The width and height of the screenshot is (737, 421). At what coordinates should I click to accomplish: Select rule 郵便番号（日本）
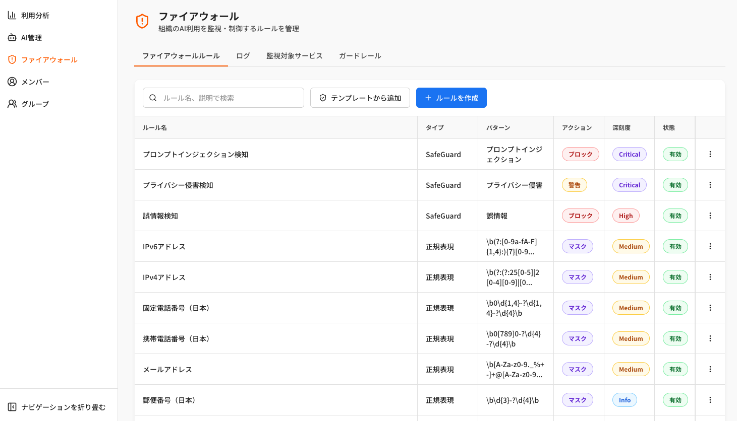point(169,400)
